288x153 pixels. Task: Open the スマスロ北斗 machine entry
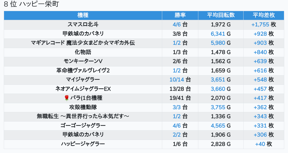click(83, 25)
